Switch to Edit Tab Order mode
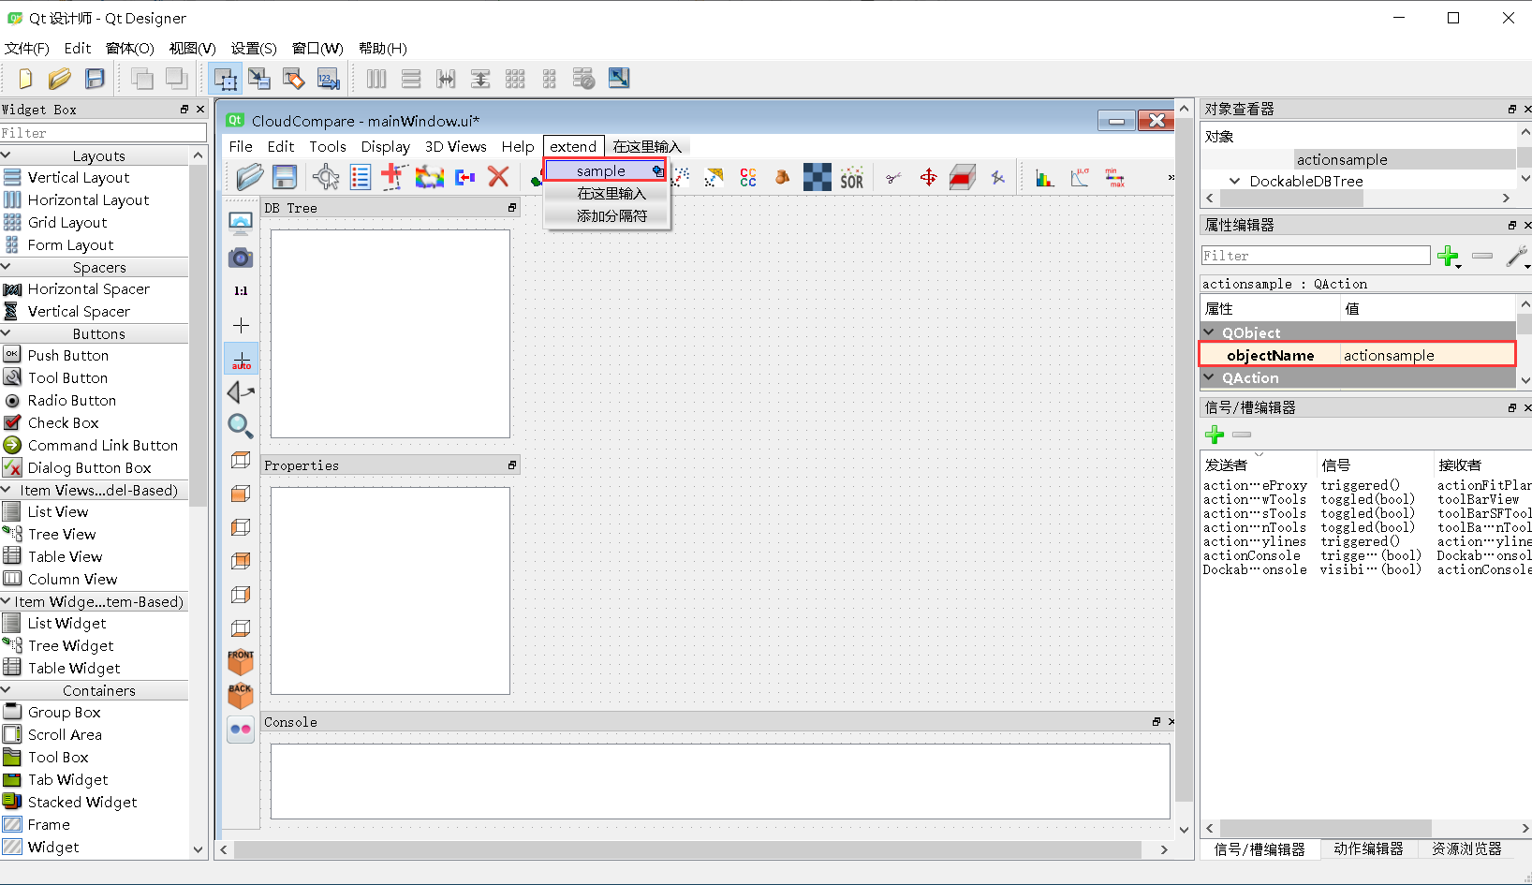Screen dimensions: 1532x885 (329, 79)
